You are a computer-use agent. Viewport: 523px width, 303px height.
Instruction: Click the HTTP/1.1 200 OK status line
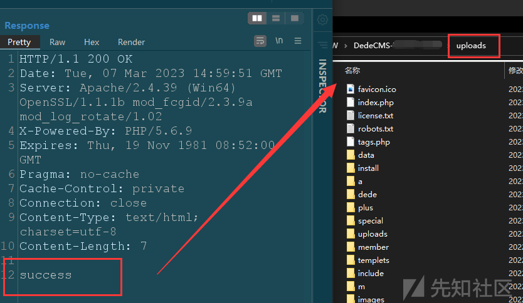coord(76,59)
